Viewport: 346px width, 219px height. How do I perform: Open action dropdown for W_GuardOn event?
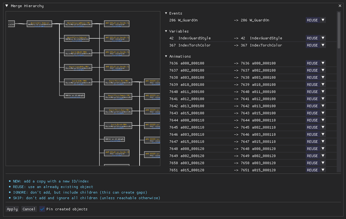pos(315,20)
